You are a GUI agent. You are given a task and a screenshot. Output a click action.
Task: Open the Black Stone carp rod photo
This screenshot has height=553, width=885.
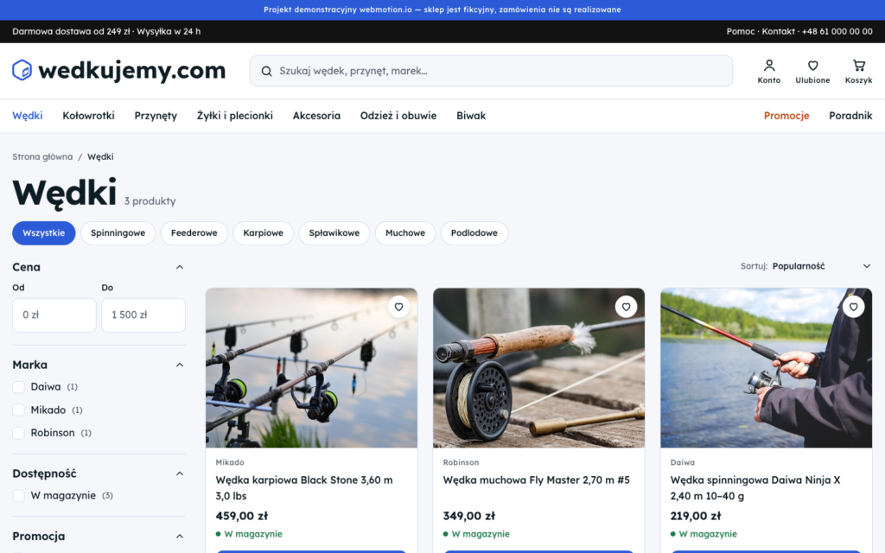311,368
